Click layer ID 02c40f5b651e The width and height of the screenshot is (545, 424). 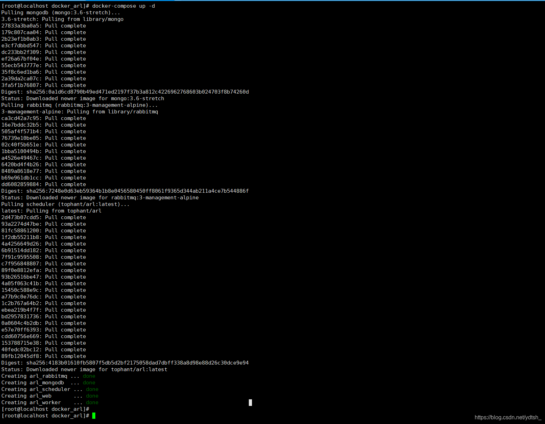(20, 145)
